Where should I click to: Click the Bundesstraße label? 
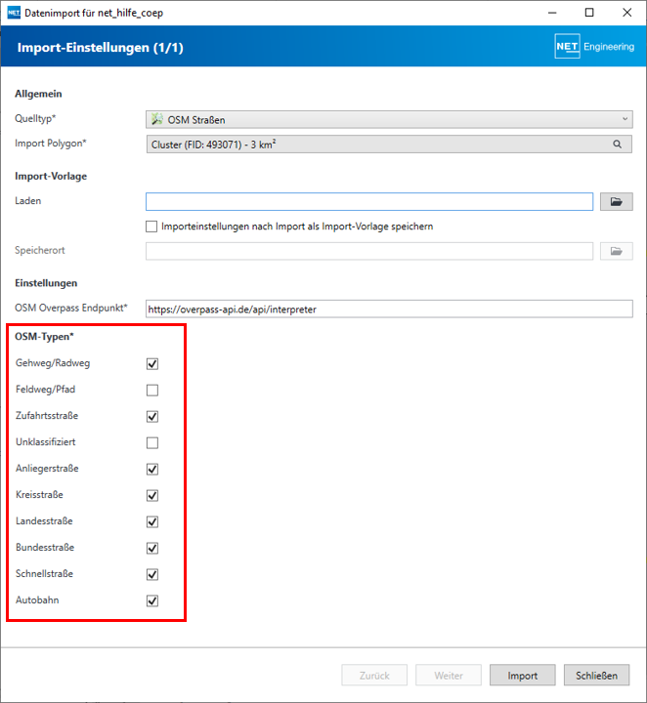coord(45,547)
